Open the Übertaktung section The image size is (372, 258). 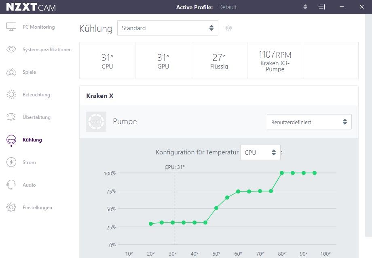36,117
